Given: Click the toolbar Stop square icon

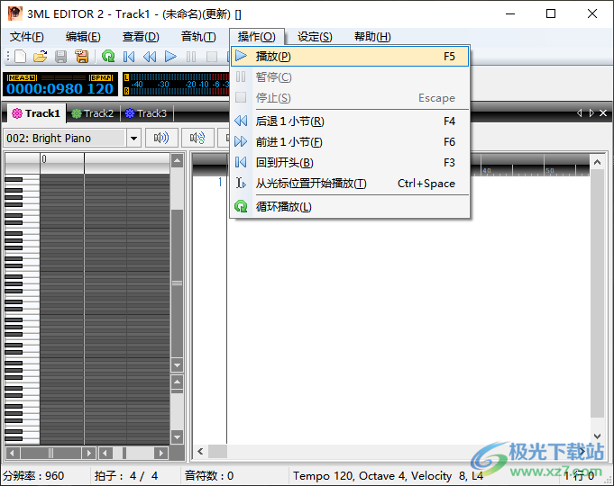Looking at the screenshot, I should click(212, 57).
